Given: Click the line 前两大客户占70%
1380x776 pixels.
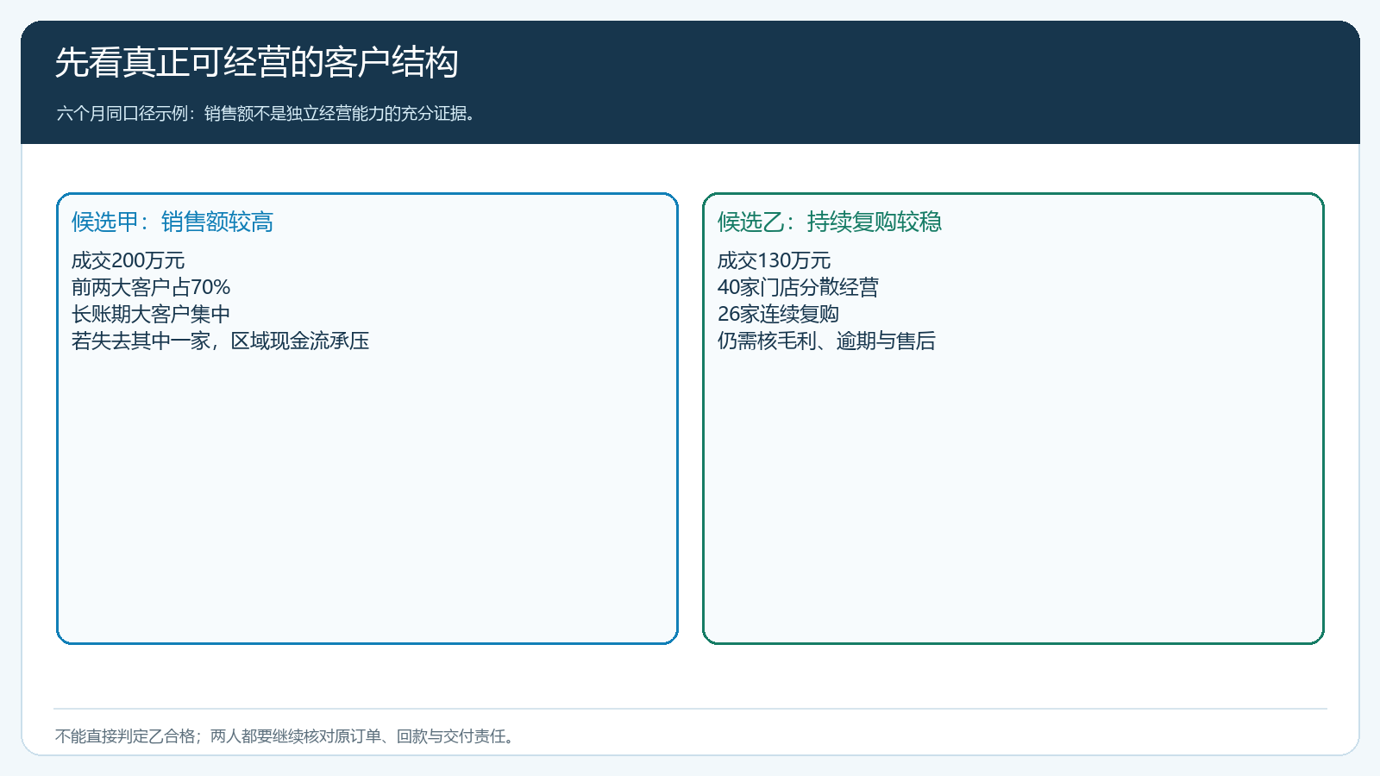Looking at the screenshot, I should 151,287.
